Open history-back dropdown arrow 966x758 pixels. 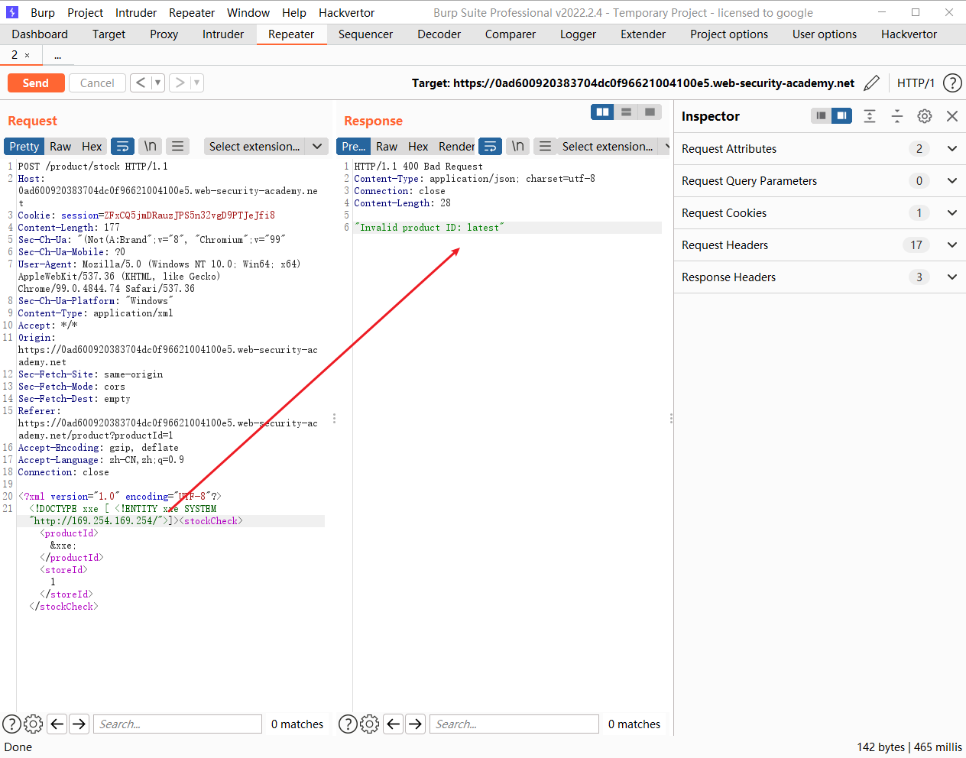(158, 83)
